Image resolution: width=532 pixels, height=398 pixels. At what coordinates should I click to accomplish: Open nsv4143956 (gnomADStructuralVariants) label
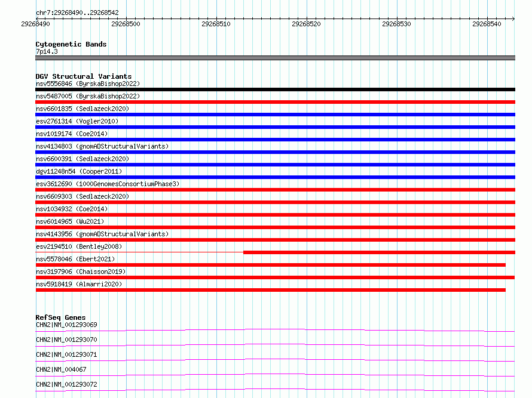(102, 234)
